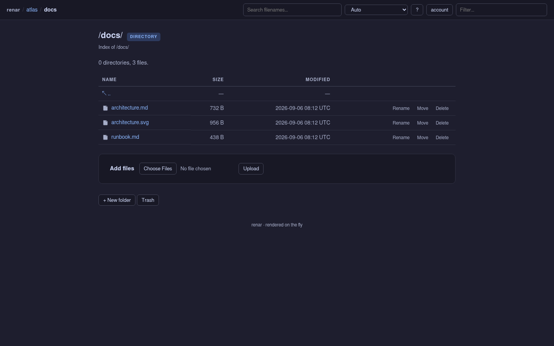Click the '0 directories, 3 files.' summary
Screen dimensions: 554x346
point(123,63)
